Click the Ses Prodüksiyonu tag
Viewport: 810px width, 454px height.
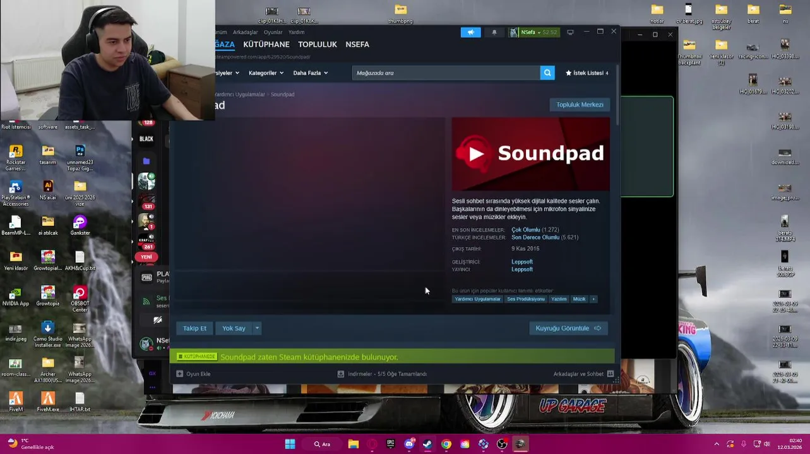[526, 299]
